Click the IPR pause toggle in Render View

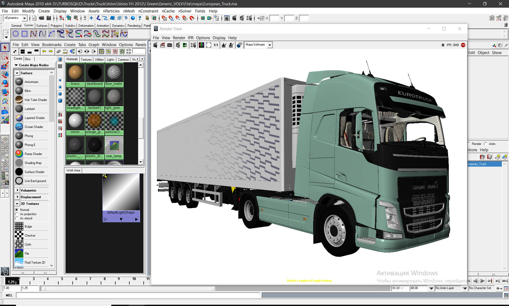click(x=443, y=45)
